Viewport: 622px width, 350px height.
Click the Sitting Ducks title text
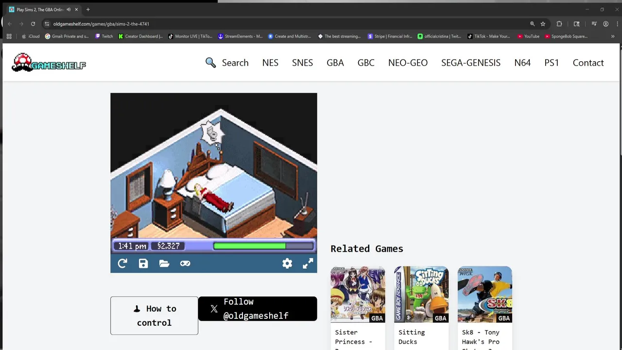pos(412,337)
